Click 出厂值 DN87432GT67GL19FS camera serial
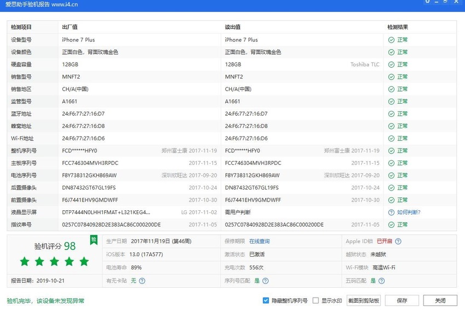Image resolution: width=465 pixels, height=314 pixels. pyautogui.click(x=89, y=188)
